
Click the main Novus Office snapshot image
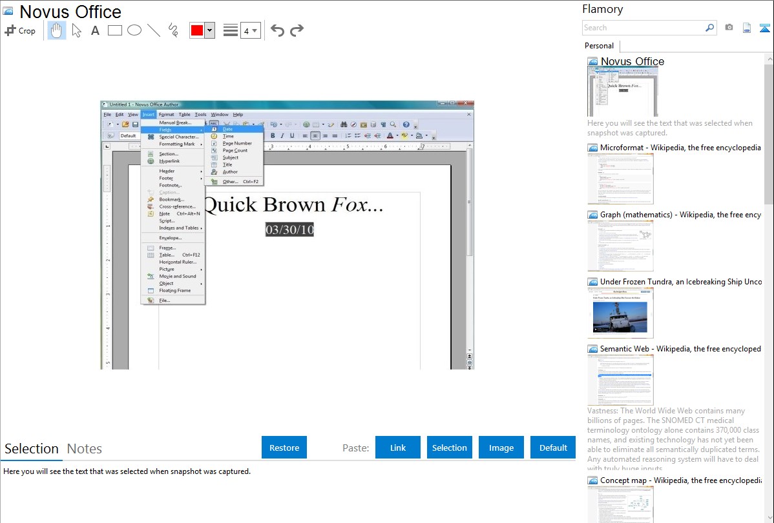pyautogui.click(x=288, y=235)
